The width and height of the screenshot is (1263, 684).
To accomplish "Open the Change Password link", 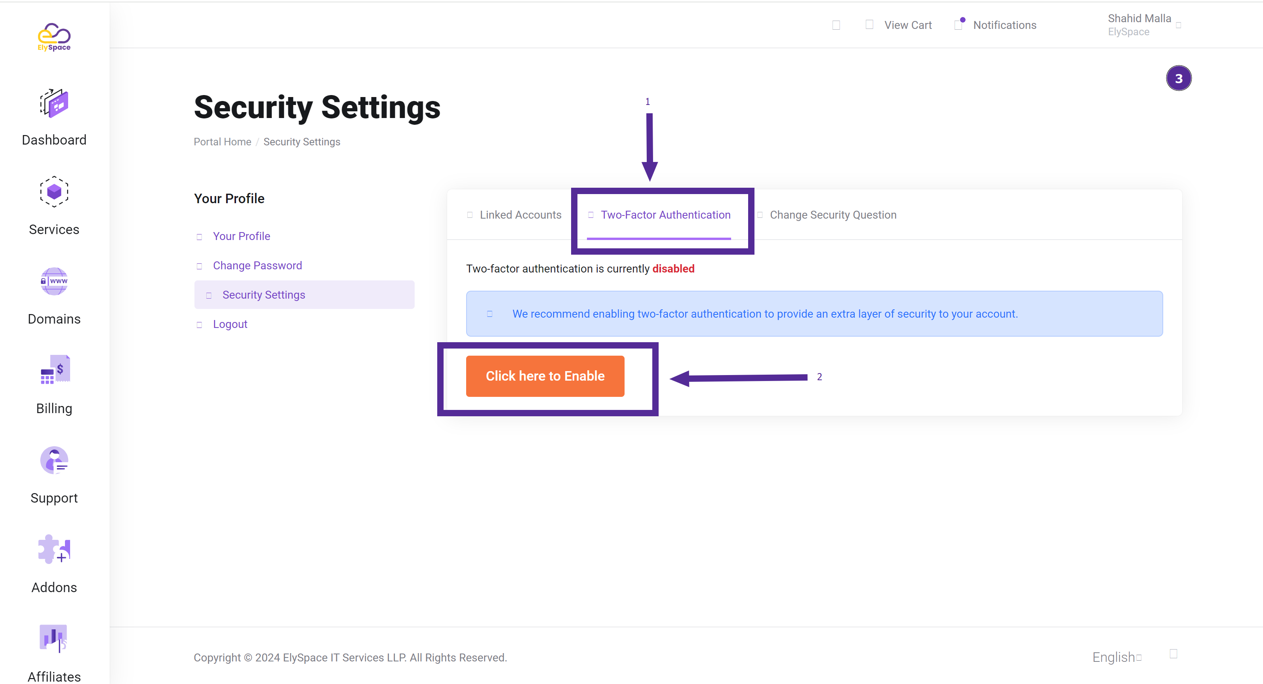I will tap(257, 265).
